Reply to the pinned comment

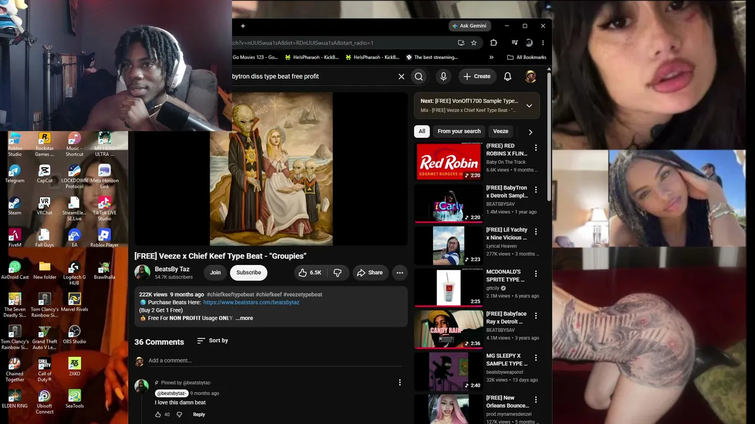(199, 415)
